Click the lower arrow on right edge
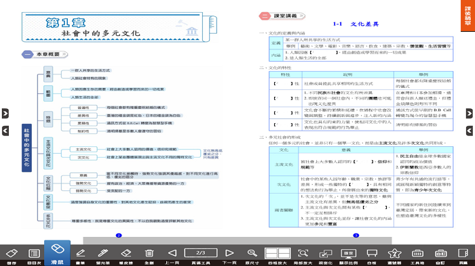This screenshot has width=475, height=266. click(x=470, y=131)
